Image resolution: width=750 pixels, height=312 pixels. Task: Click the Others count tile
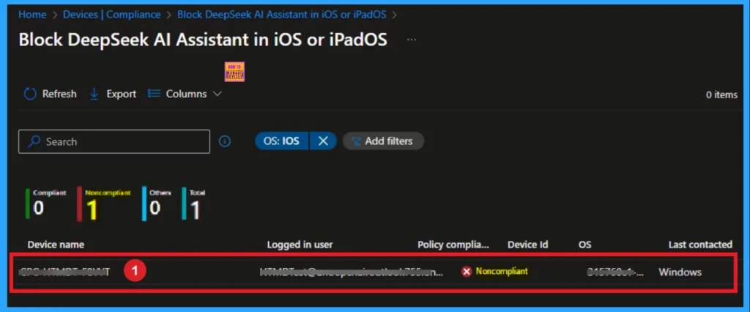(157, 204)
